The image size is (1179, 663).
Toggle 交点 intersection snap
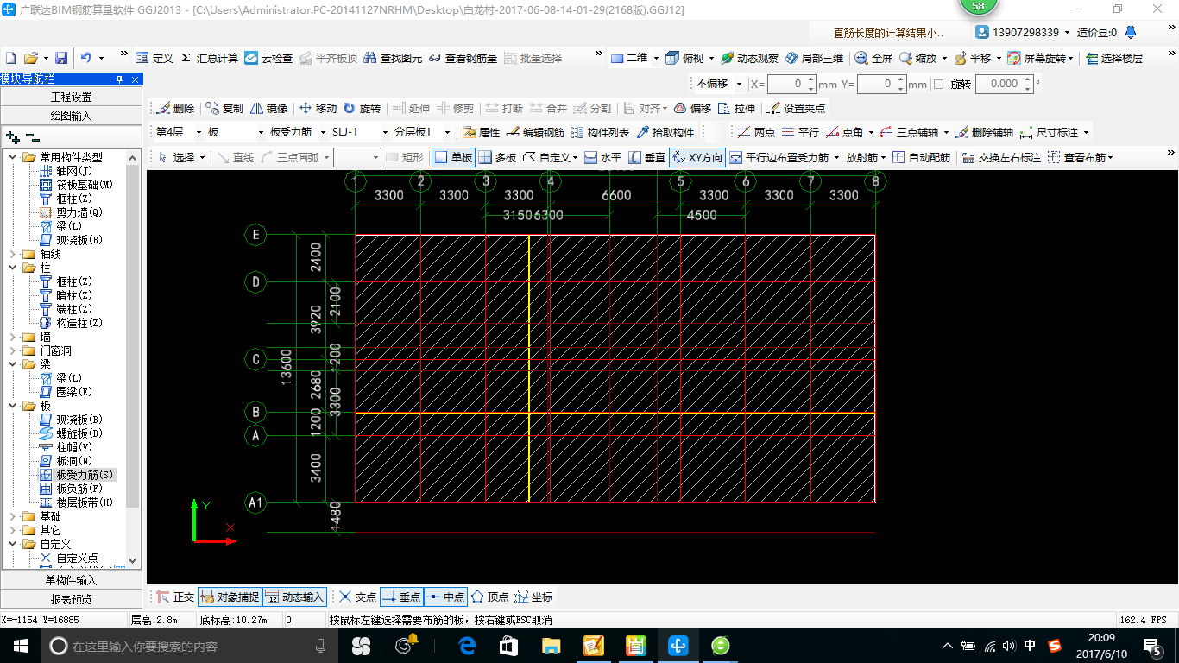[357, 597]
